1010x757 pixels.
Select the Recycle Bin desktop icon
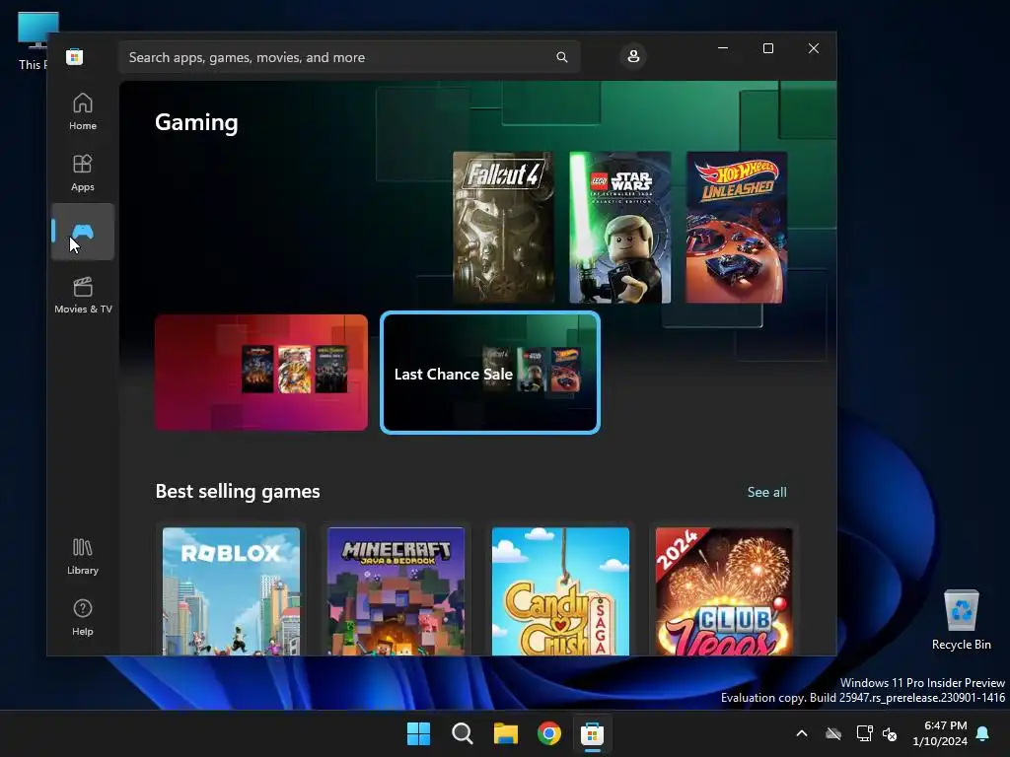[x=961, y=621]
